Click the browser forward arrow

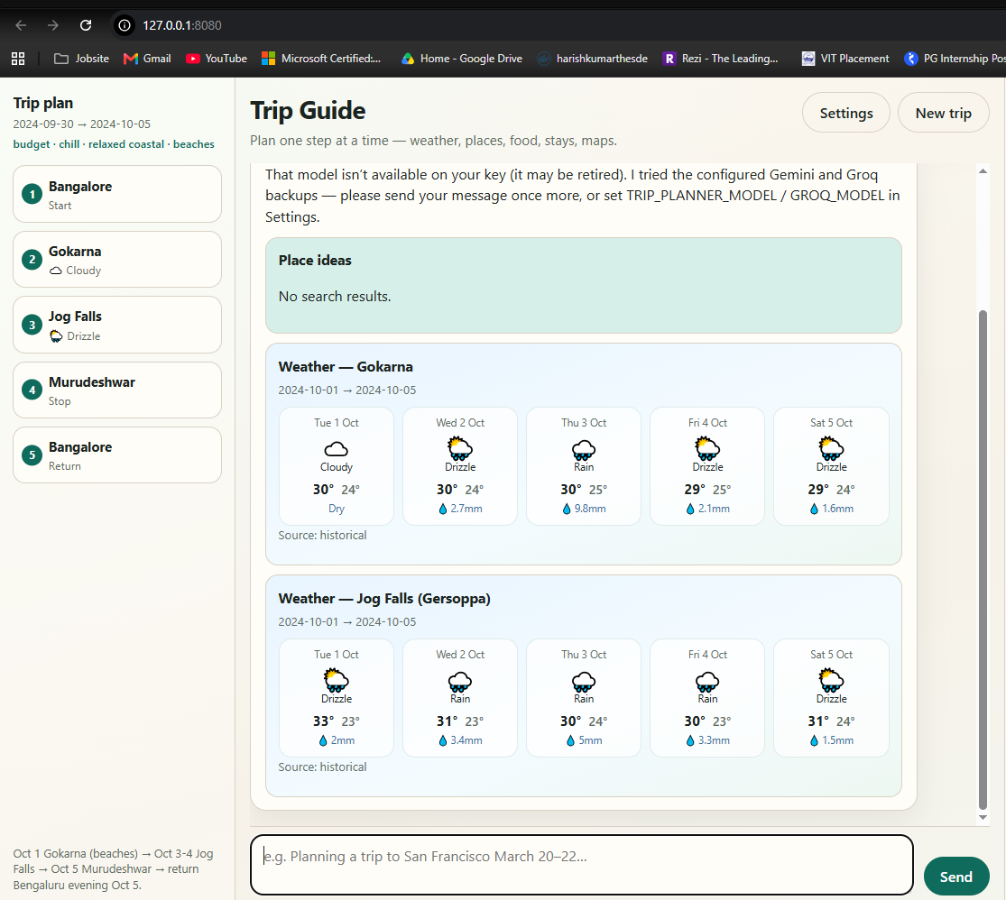(x=52, y=25)
